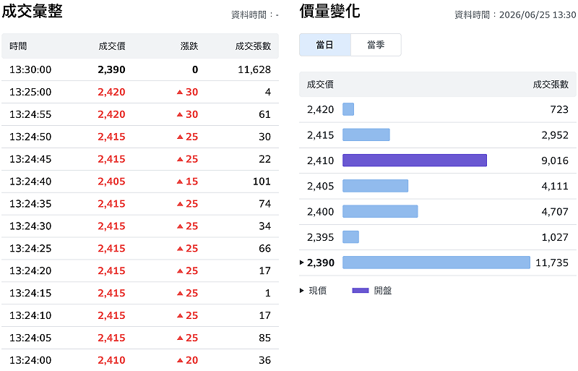Select the 13:25:00 time cell

[x=30, y=92]
